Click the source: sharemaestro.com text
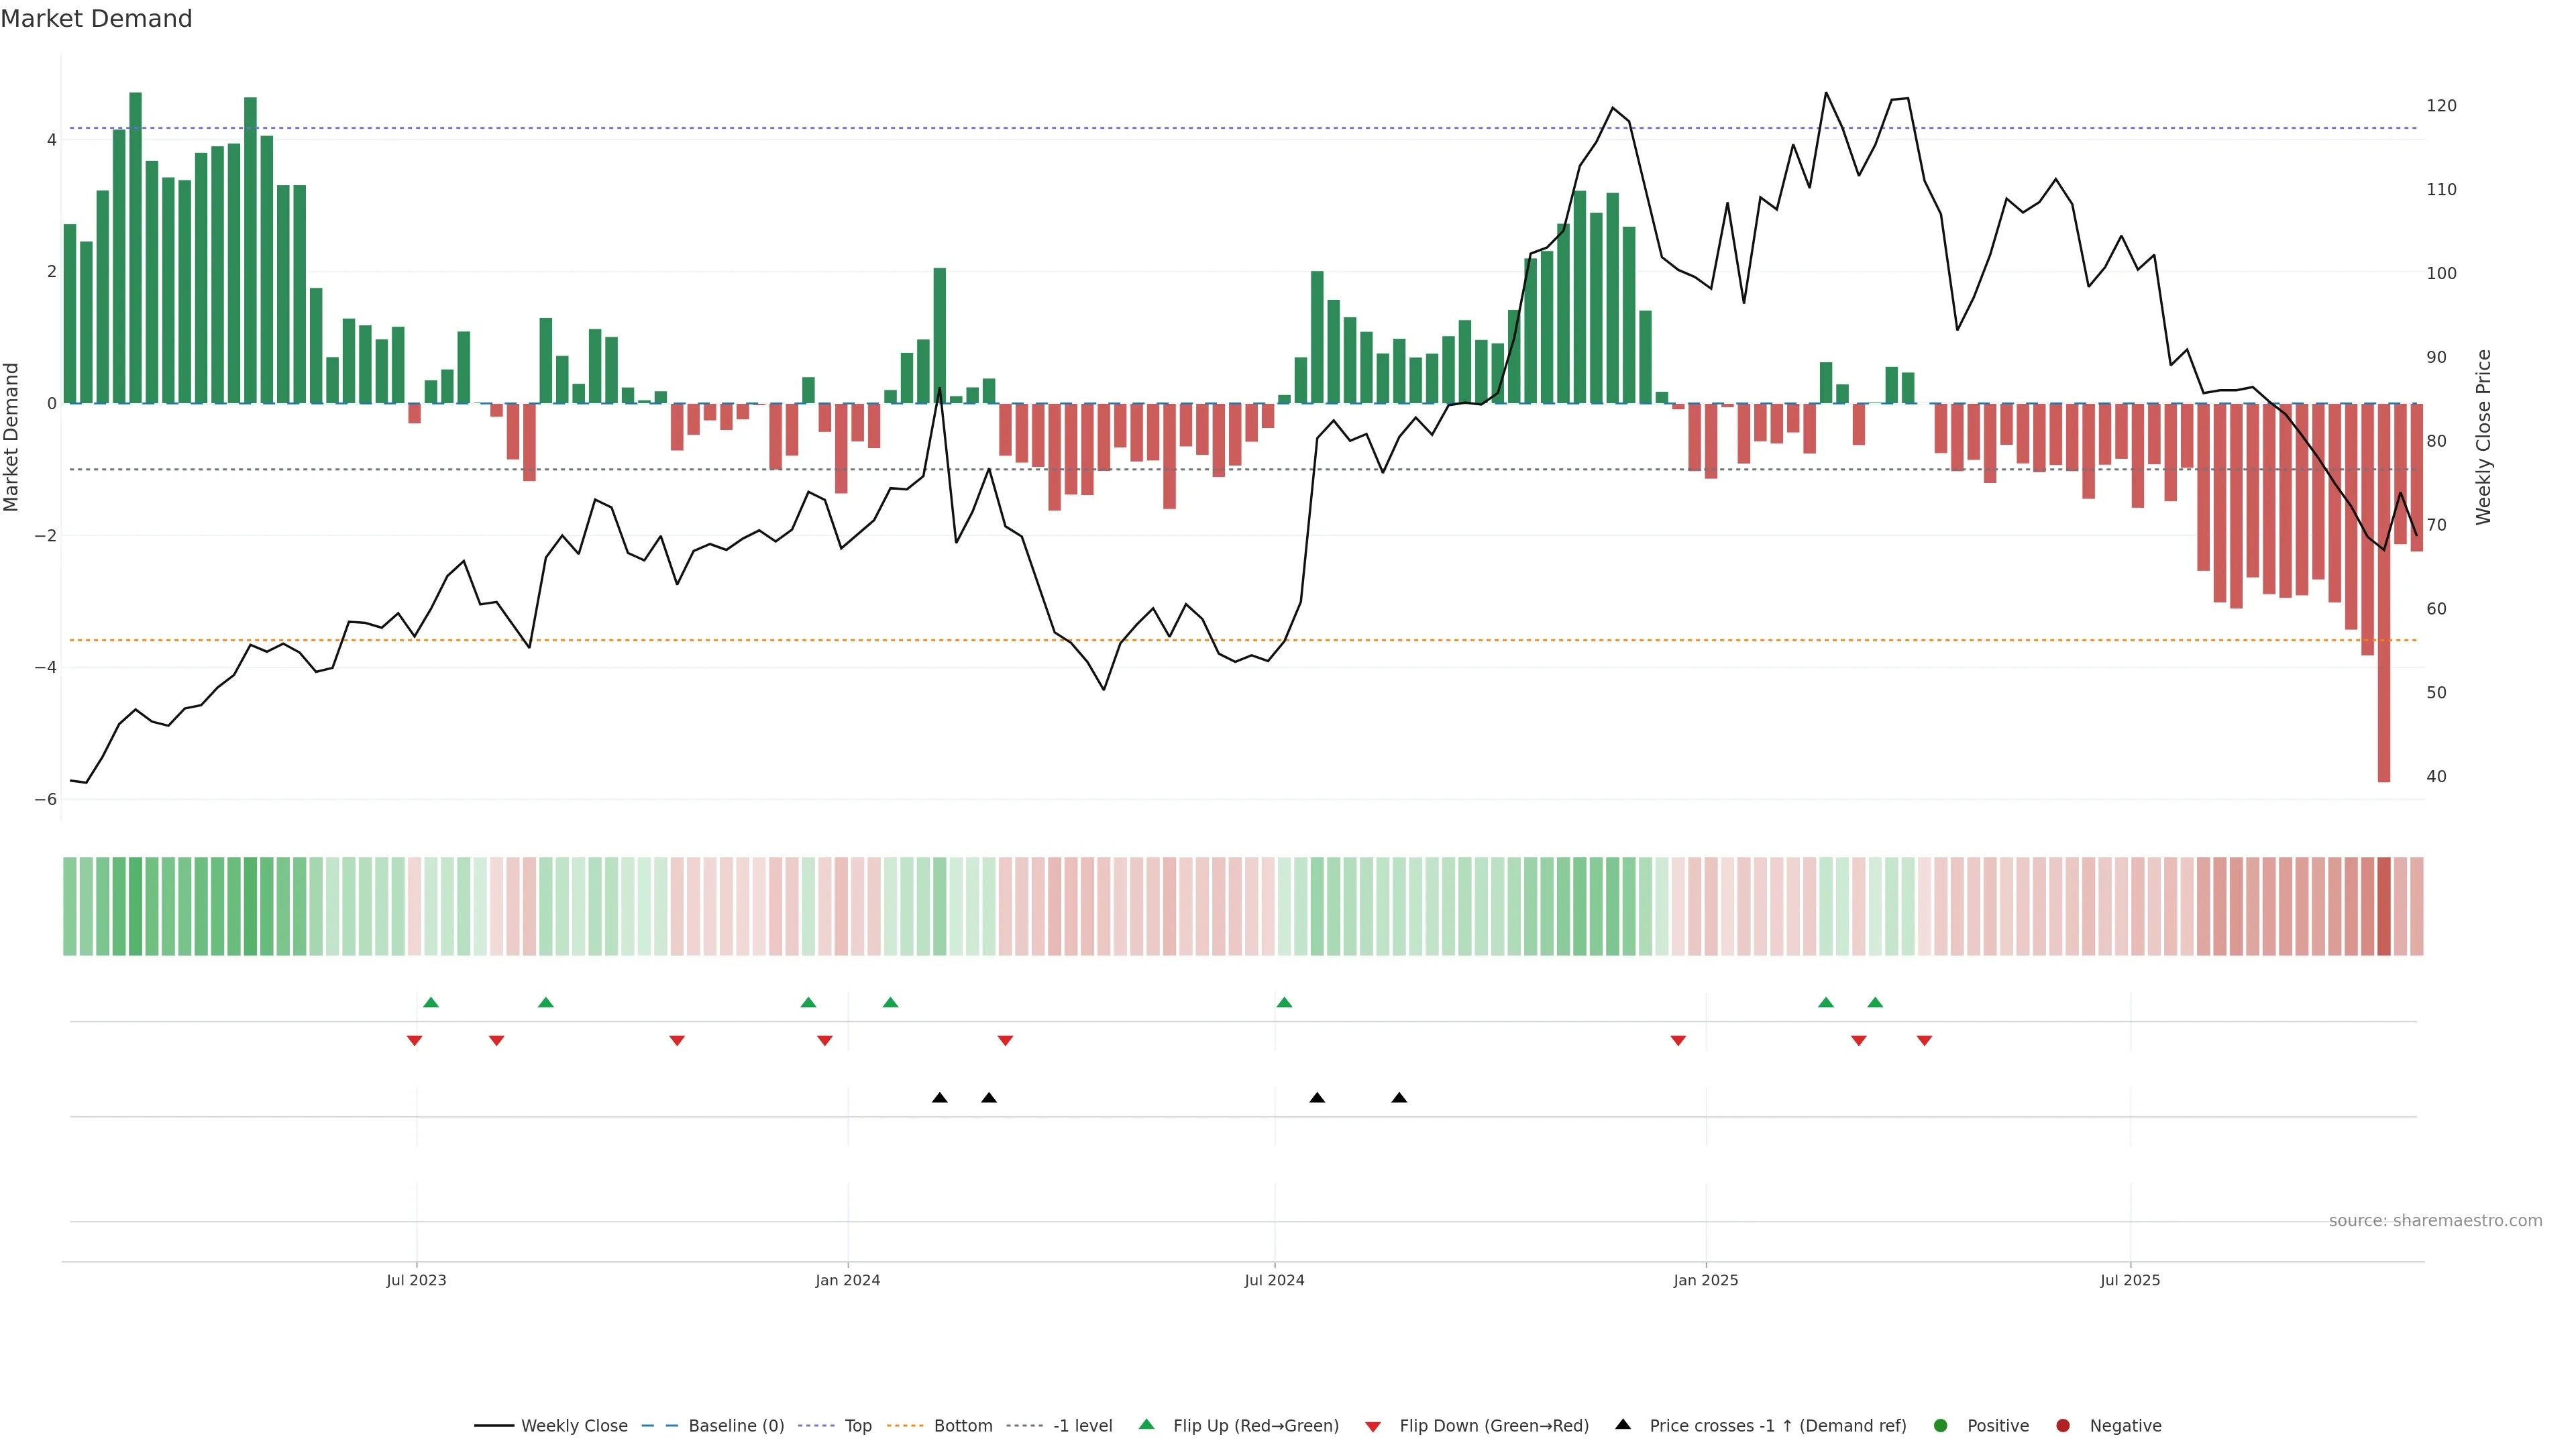2576x1449 pixels. pos(2435,1221)
